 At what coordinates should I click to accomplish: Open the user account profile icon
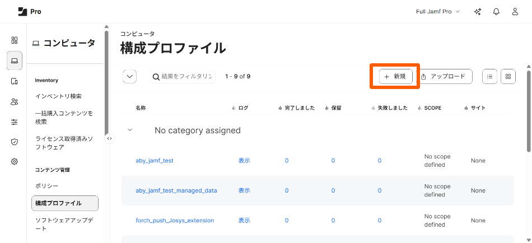(x=515, y=12)
